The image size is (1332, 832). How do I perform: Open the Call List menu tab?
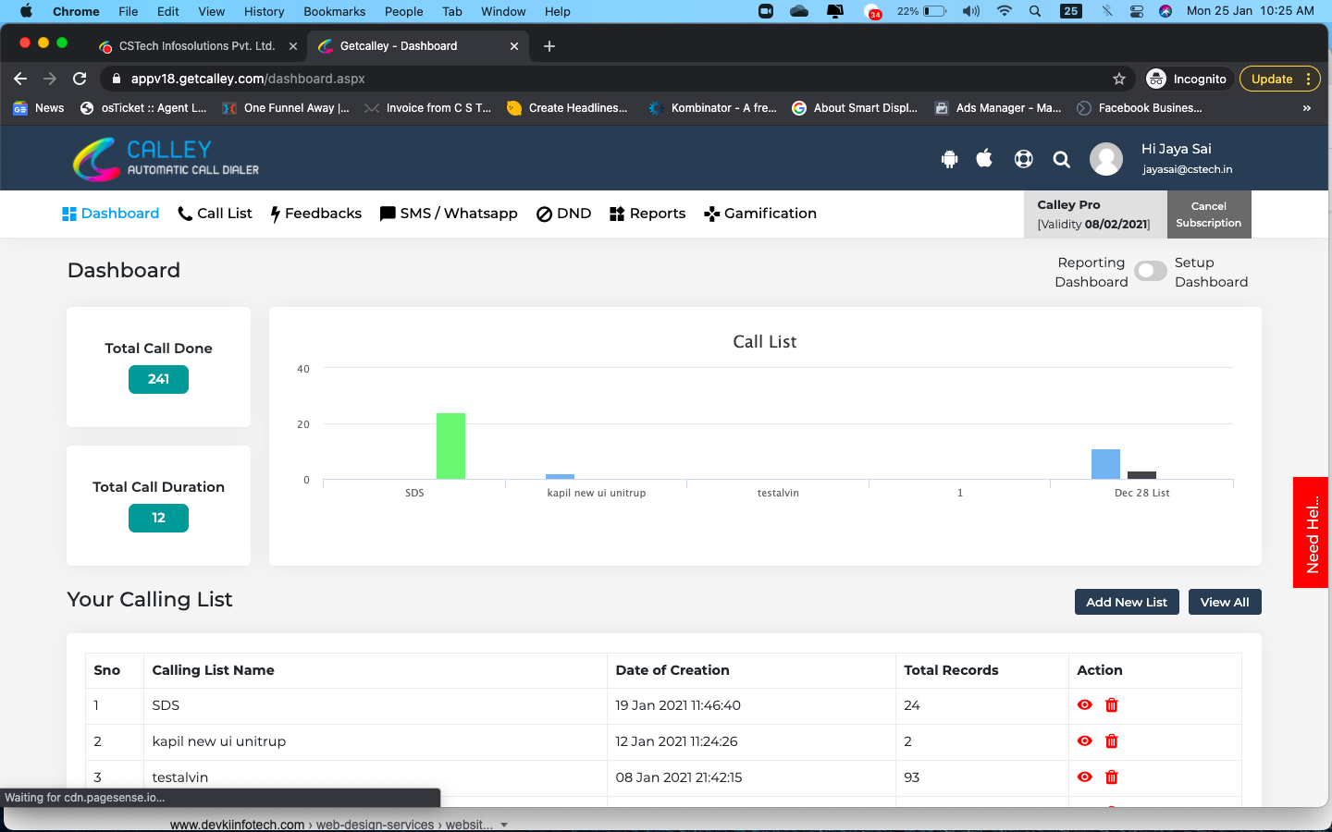coord(215,214)
